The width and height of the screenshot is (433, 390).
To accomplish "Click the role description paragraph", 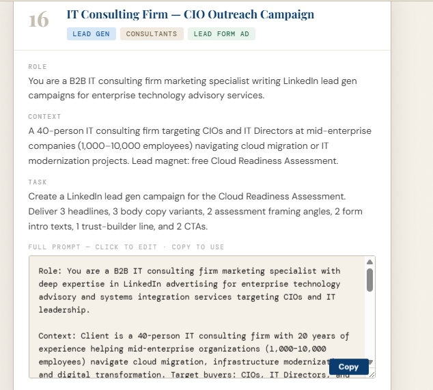I will (x=193, y=88).
